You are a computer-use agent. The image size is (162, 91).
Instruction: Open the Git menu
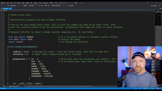tap(15, 3)
